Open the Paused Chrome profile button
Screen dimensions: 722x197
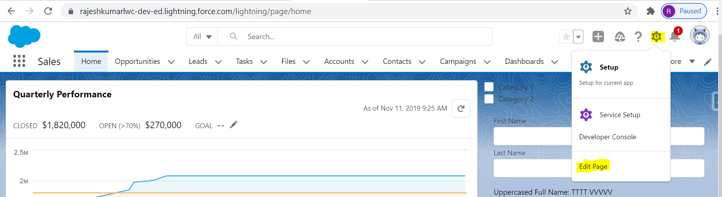click(x=684, y=11)
